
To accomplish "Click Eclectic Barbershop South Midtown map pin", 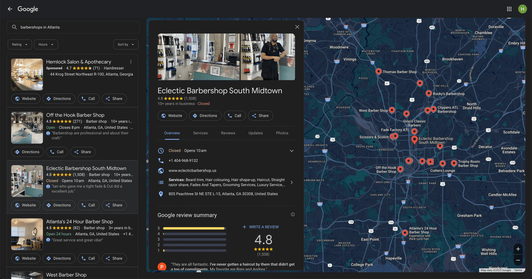I will (414, 140).
